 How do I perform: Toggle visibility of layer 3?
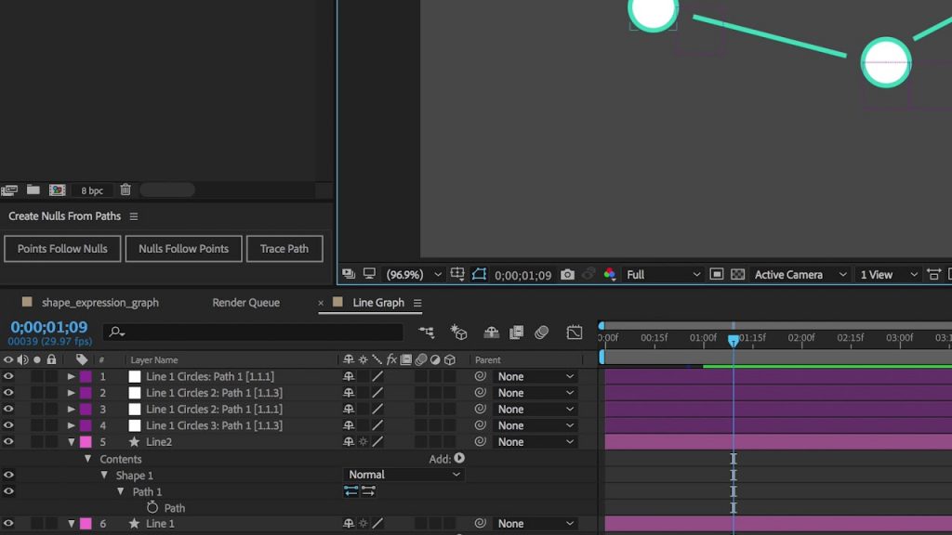pyautogui.click(x=8, y=409)
